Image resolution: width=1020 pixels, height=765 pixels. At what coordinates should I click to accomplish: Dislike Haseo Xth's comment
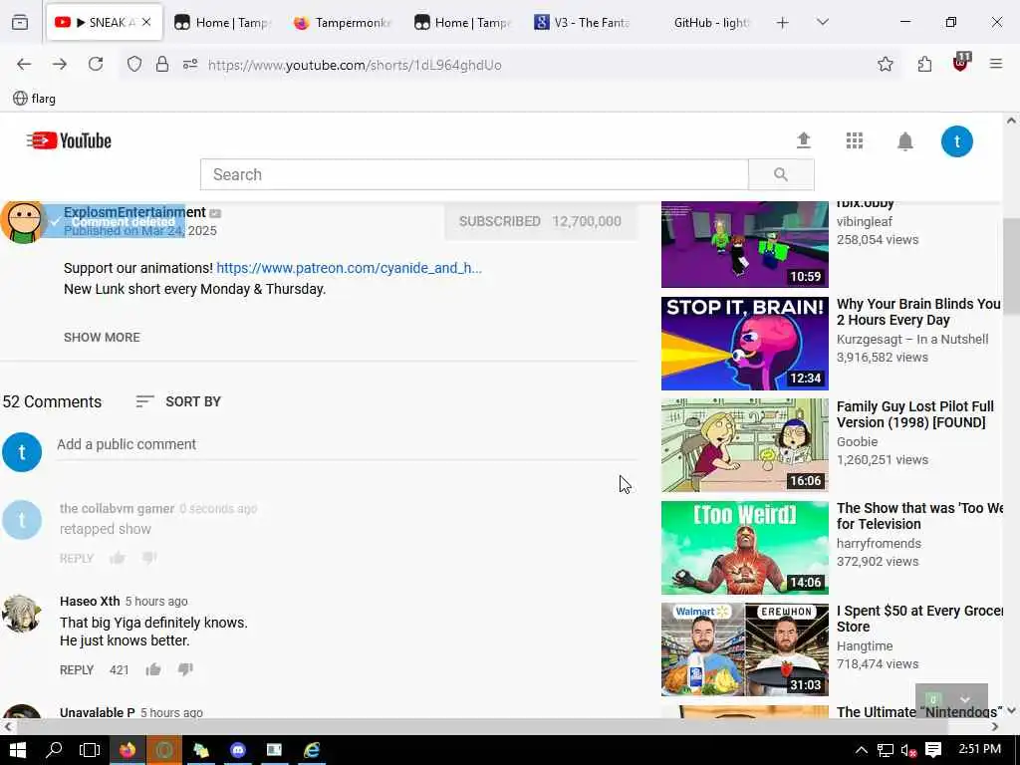(x=185, y=669)
